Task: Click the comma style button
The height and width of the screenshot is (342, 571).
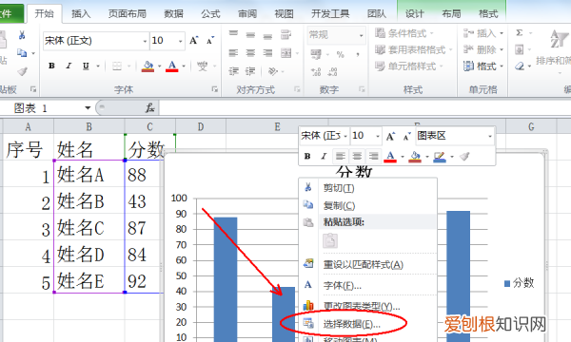Action: coord(358,54)
